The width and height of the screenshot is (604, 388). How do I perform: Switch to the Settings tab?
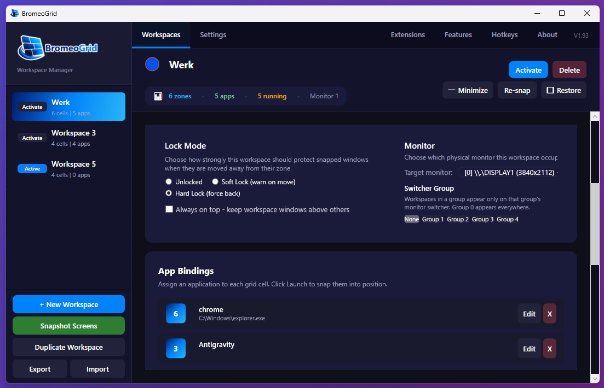(x=213, y=34)
